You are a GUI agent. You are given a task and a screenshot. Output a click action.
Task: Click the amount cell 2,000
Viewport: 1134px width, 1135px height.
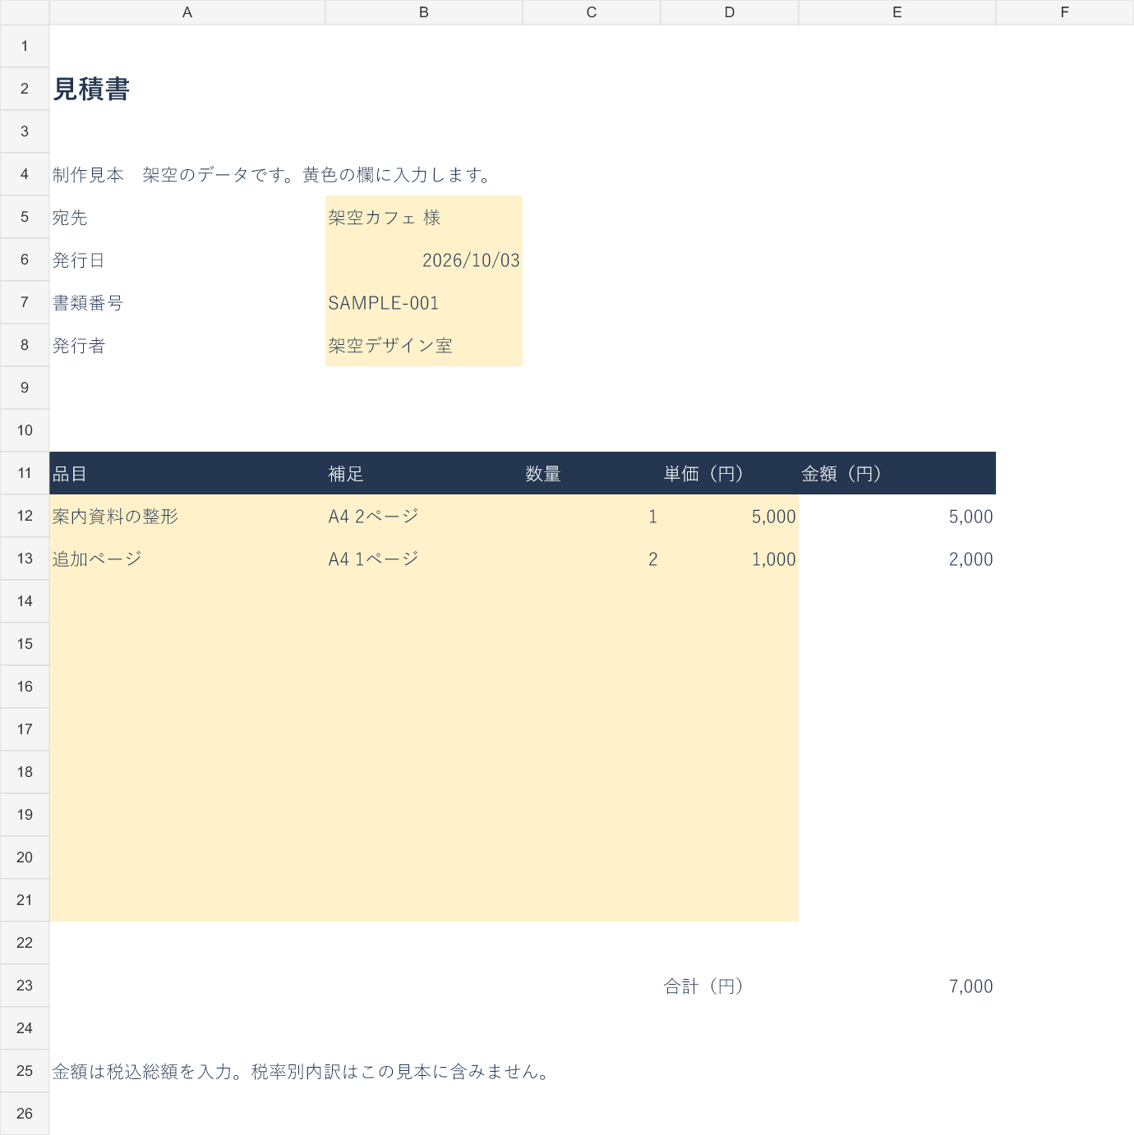click(x=897, y=558)
